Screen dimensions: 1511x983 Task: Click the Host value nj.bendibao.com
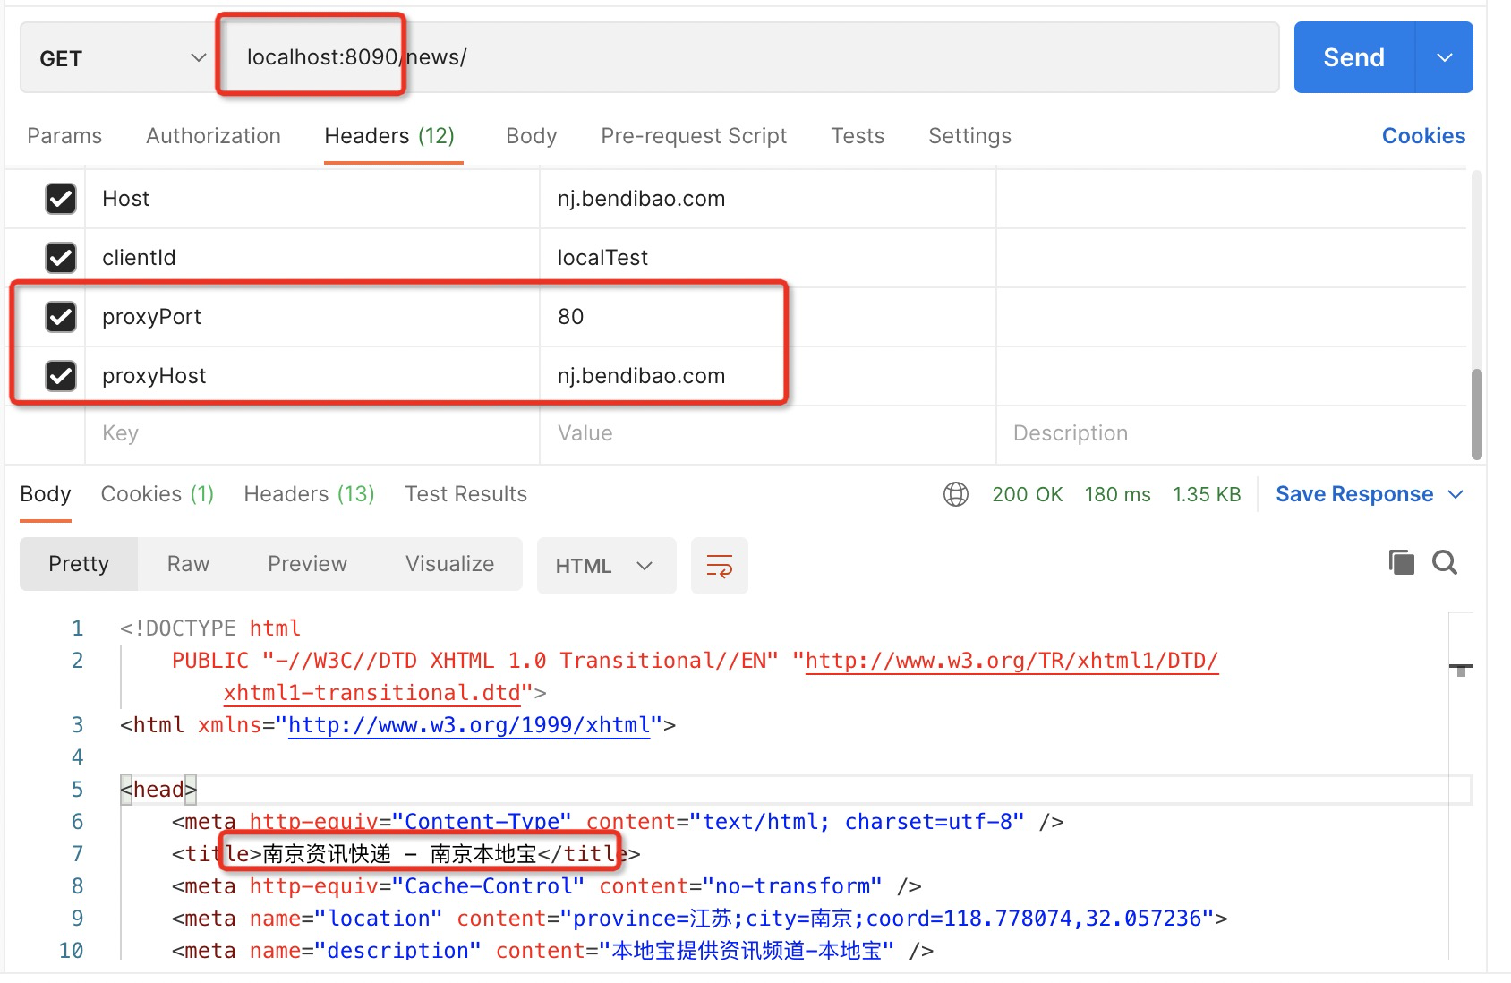(641, 199)
